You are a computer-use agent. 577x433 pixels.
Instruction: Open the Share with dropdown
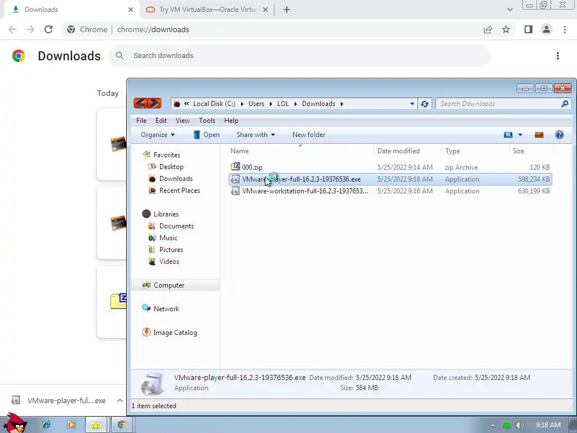click(256, 135)
